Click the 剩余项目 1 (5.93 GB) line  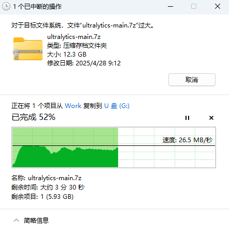(42, 197)
